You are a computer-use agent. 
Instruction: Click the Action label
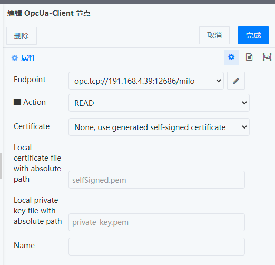point(30,102)
